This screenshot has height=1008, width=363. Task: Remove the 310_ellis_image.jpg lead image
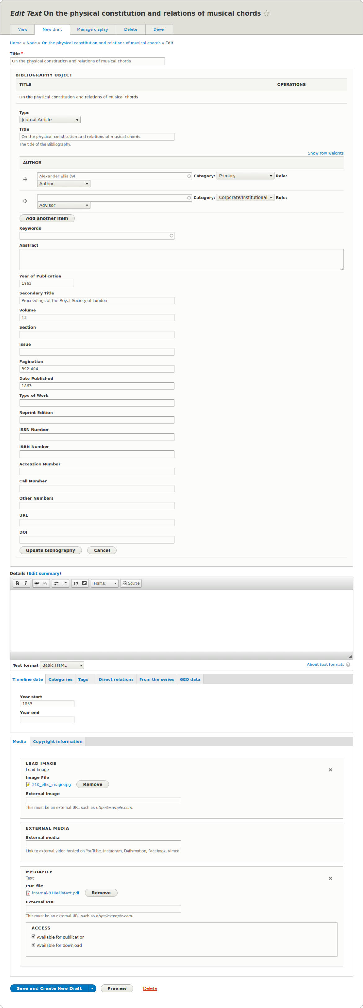coord(93,784)
